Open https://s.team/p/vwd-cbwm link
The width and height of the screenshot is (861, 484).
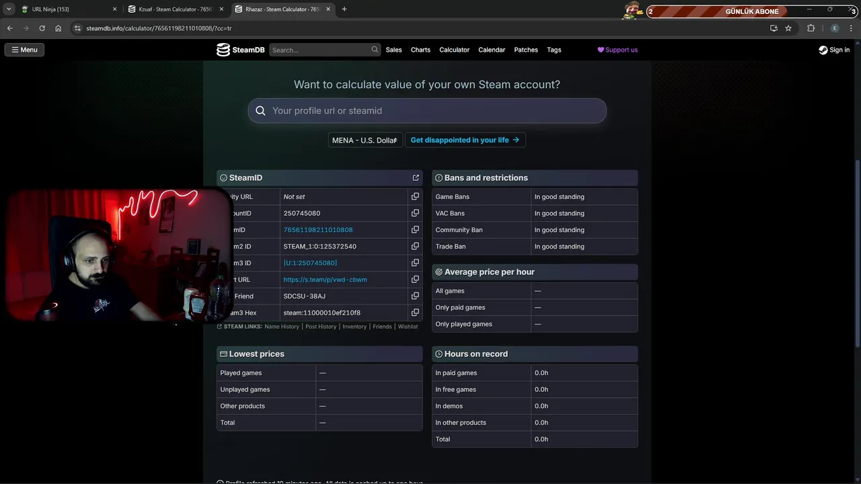325,280
